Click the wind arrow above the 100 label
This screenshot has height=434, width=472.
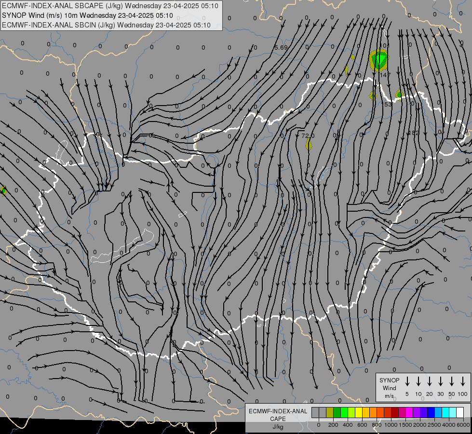[x=463, y=381]
